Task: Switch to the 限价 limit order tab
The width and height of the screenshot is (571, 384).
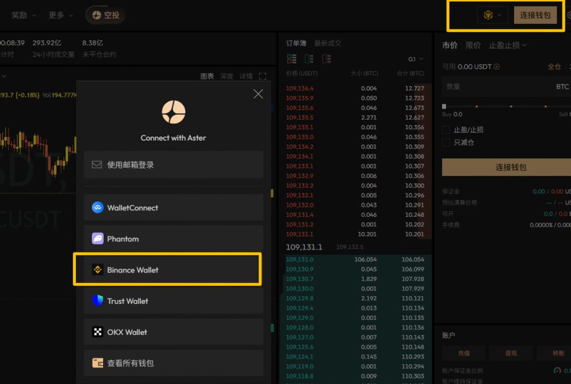Action: pos(473,45)
